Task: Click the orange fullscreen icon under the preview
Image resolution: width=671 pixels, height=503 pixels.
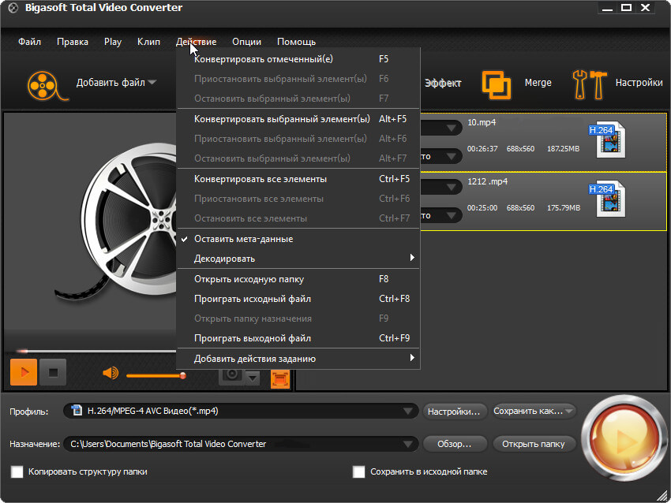Action: pos(280,379)
